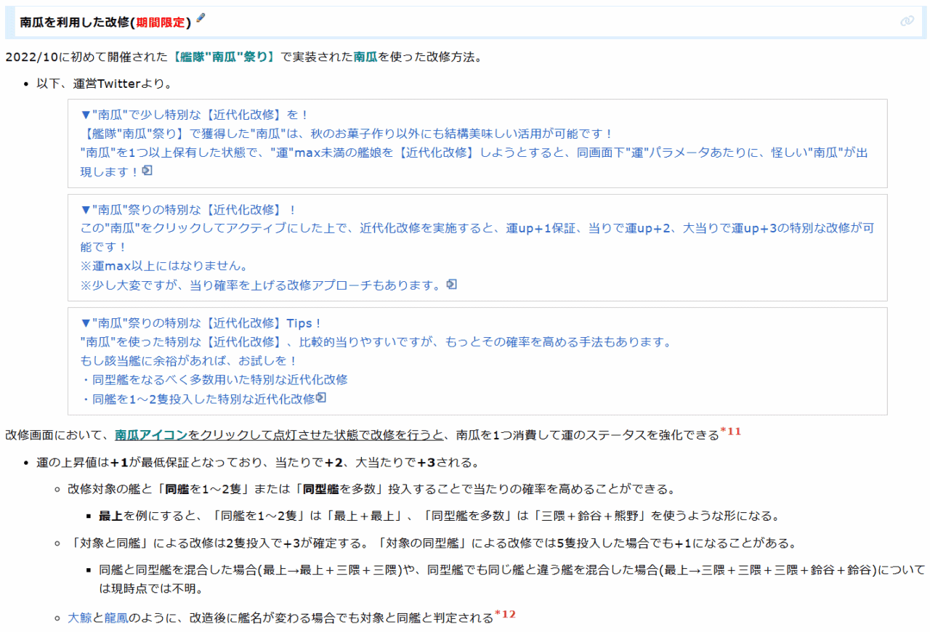The width and height of the screenshot is (930, 632).
Task: Follow the 南瓜 link before を使った改修方法
Action: (365, 57)
